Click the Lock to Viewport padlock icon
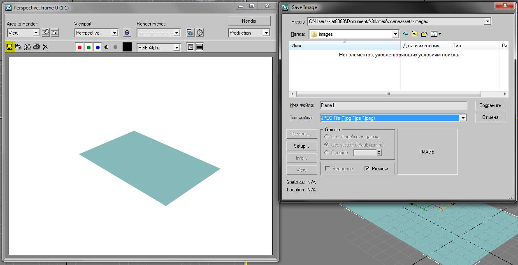Screen dimensions: 518x265 pyautogui.click(x=127, y=33)
